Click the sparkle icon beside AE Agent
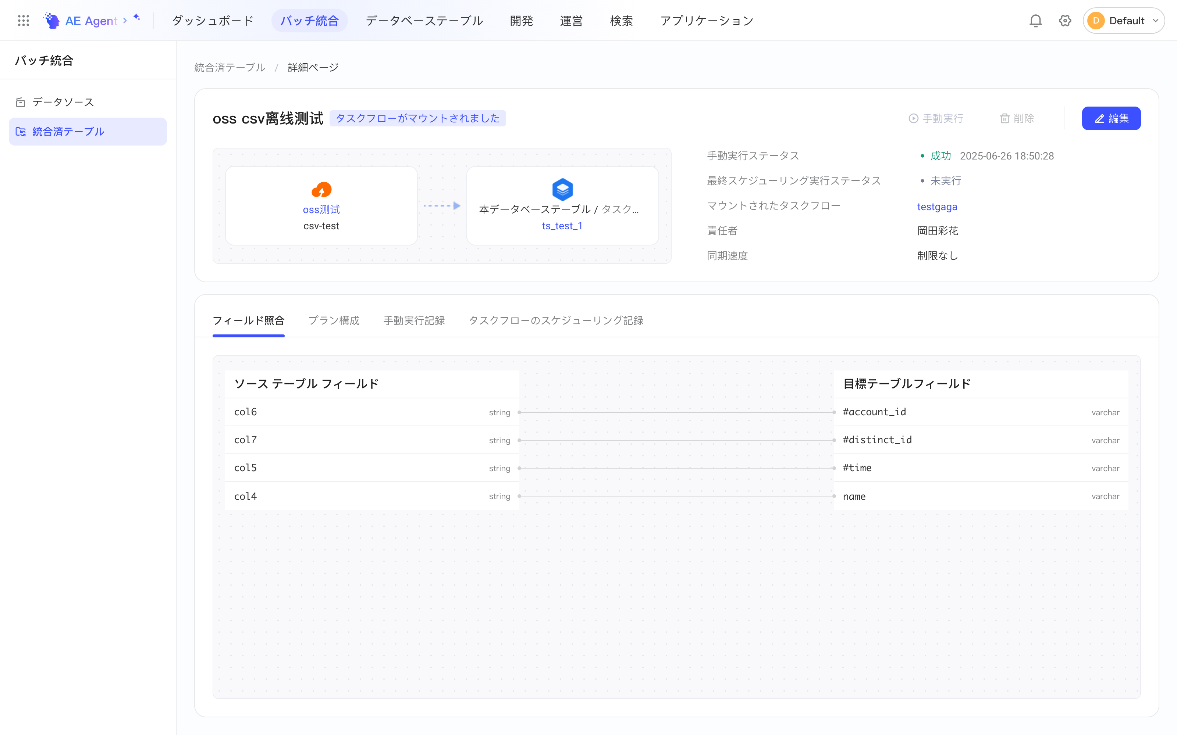Viewport: 1177px width, 735px height. pos(137,18)
